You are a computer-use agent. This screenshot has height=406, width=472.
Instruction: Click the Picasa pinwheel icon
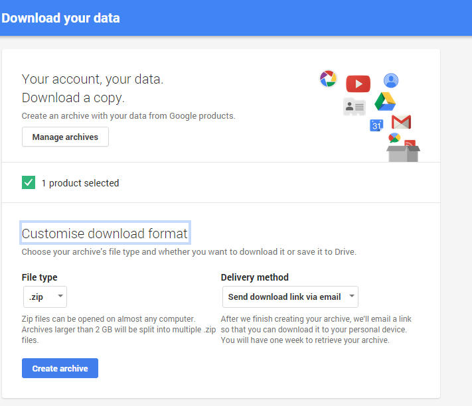pos(328,79)
